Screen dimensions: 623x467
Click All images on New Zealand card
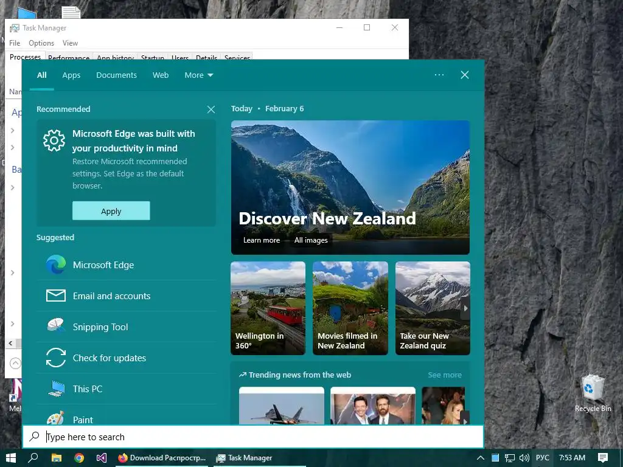click(311, 240)
